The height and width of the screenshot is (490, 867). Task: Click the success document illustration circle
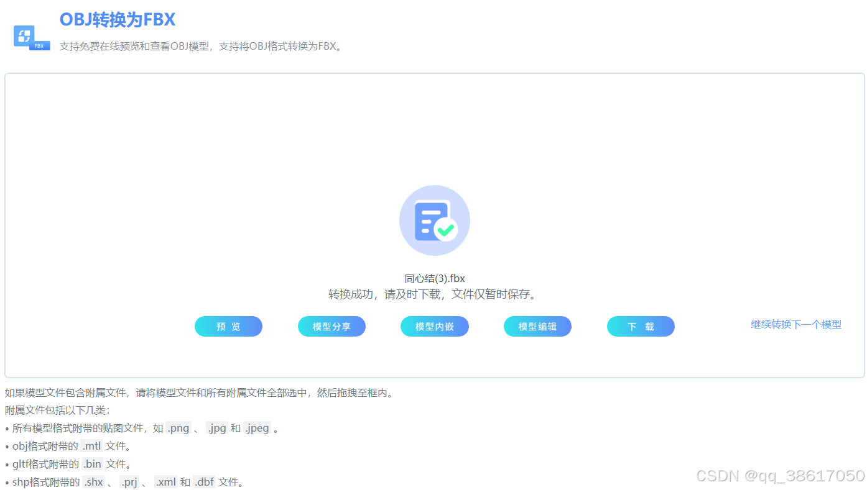pos(434,220)
